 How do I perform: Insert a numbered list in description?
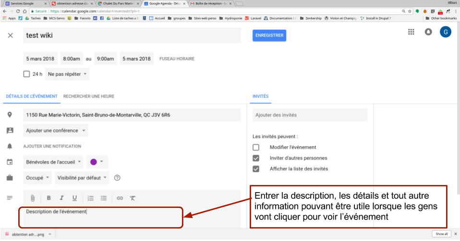tap(91, 198)
